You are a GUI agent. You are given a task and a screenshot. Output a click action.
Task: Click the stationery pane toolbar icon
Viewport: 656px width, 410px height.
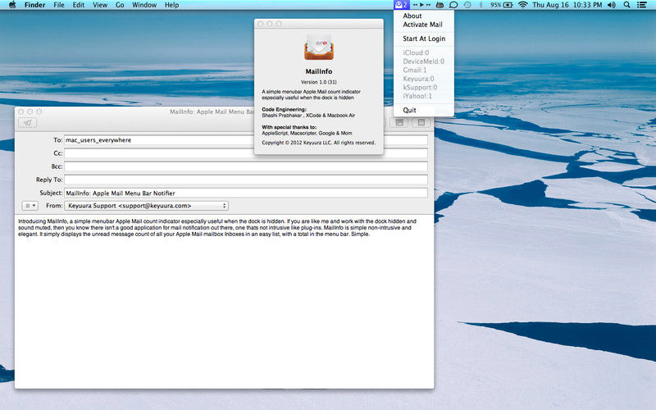tap(421, 122)
